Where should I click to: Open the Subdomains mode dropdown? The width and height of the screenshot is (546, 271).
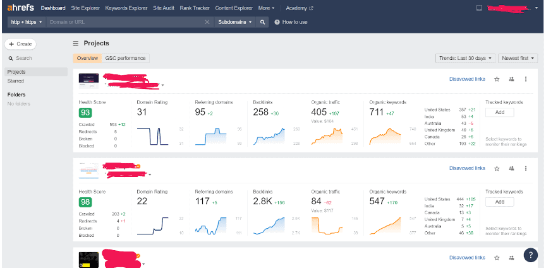tap(235, 22)
